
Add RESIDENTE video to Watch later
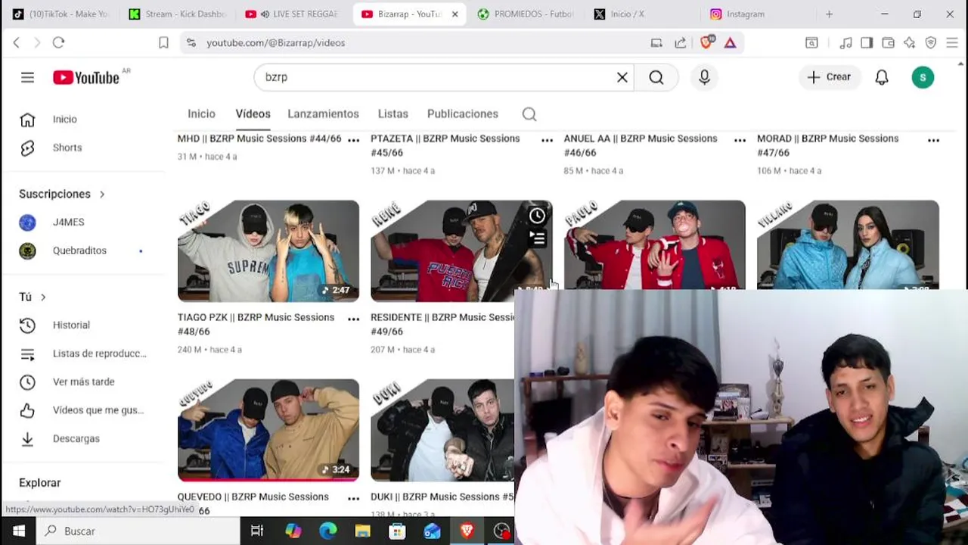pos(537,216)
